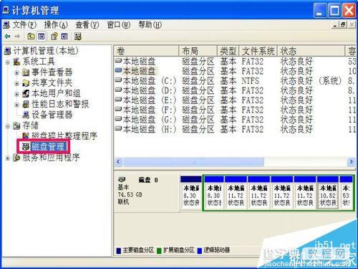The height and width of the screenshot is (269, 358).
Task: Collapse the 系统工具 tree node
Action: point(8,62)
